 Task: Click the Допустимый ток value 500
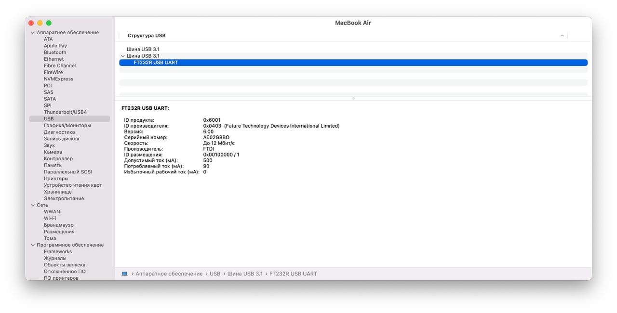208,160
